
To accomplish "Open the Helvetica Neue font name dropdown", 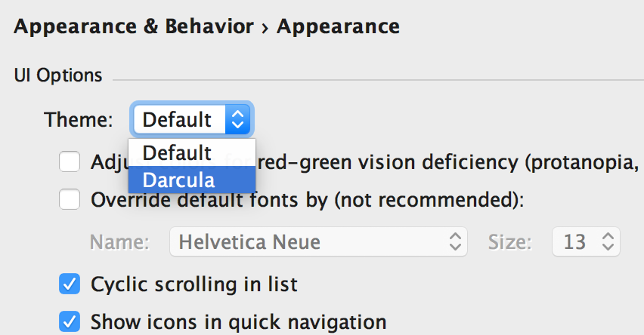I will coord(310,242).
